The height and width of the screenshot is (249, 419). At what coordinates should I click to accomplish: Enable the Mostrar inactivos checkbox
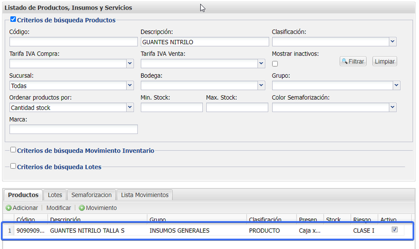275,64
